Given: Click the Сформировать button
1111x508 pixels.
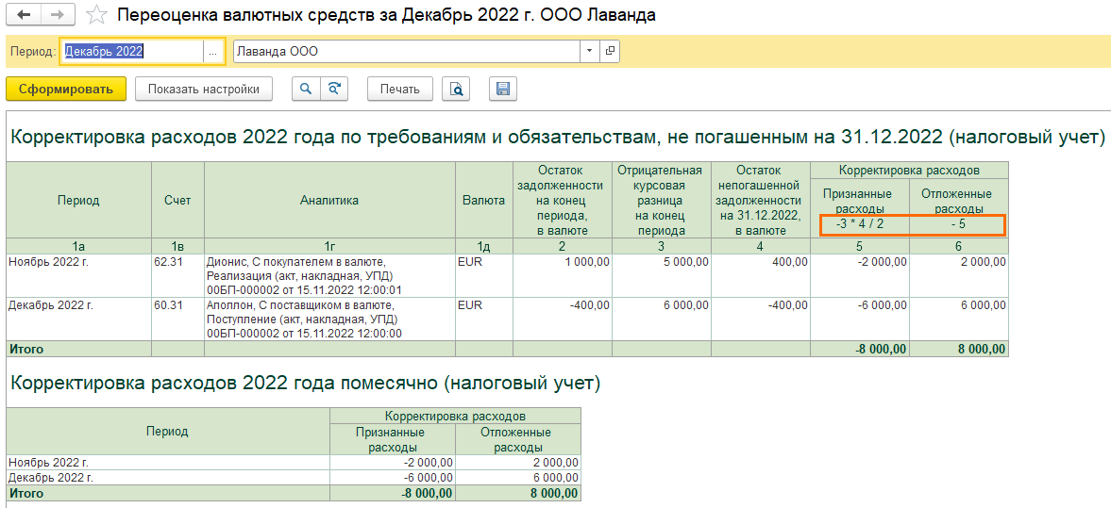Looking at the screenshot, I should [66, 90].
